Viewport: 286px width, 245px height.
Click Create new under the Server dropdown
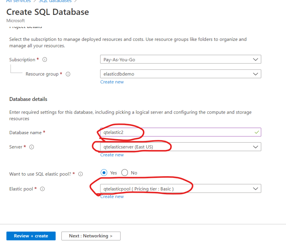pos(112,155)
